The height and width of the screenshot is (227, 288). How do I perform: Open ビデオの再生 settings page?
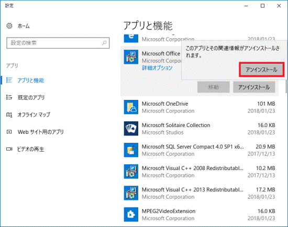pos(31,149)
